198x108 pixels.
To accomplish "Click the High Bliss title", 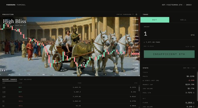I will click(x=15, y=21).
